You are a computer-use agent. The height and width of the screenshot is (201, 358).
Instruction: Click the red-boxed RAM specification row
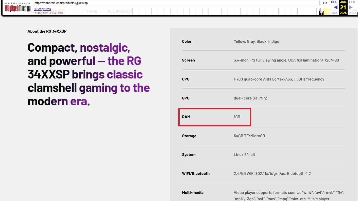click(x=214, y=117)
